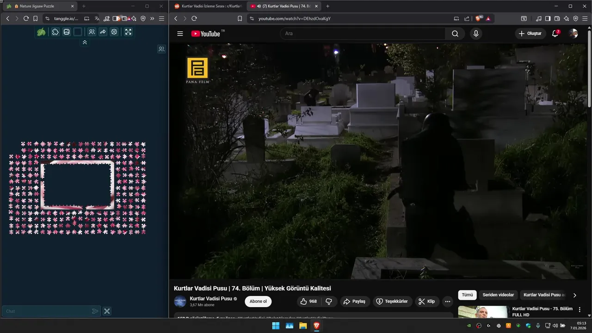The height and width of the screenshot is (333, 592).
Task: Click the Ara search box on YouTube
Action: click(x=363, y=33)
